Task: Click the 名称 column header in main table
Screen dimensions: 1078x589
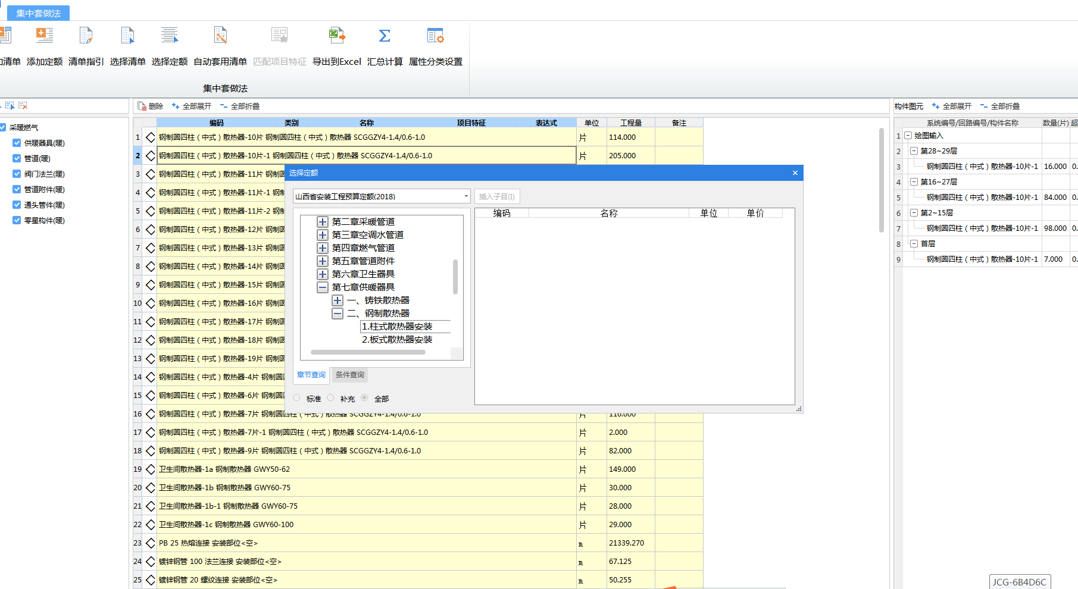Action: (367, 123)
